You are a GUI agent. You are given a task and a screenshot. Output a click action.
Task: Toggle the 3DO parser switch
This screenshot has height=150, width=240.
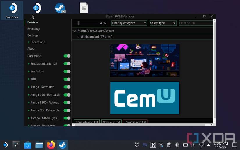[67, 79]
